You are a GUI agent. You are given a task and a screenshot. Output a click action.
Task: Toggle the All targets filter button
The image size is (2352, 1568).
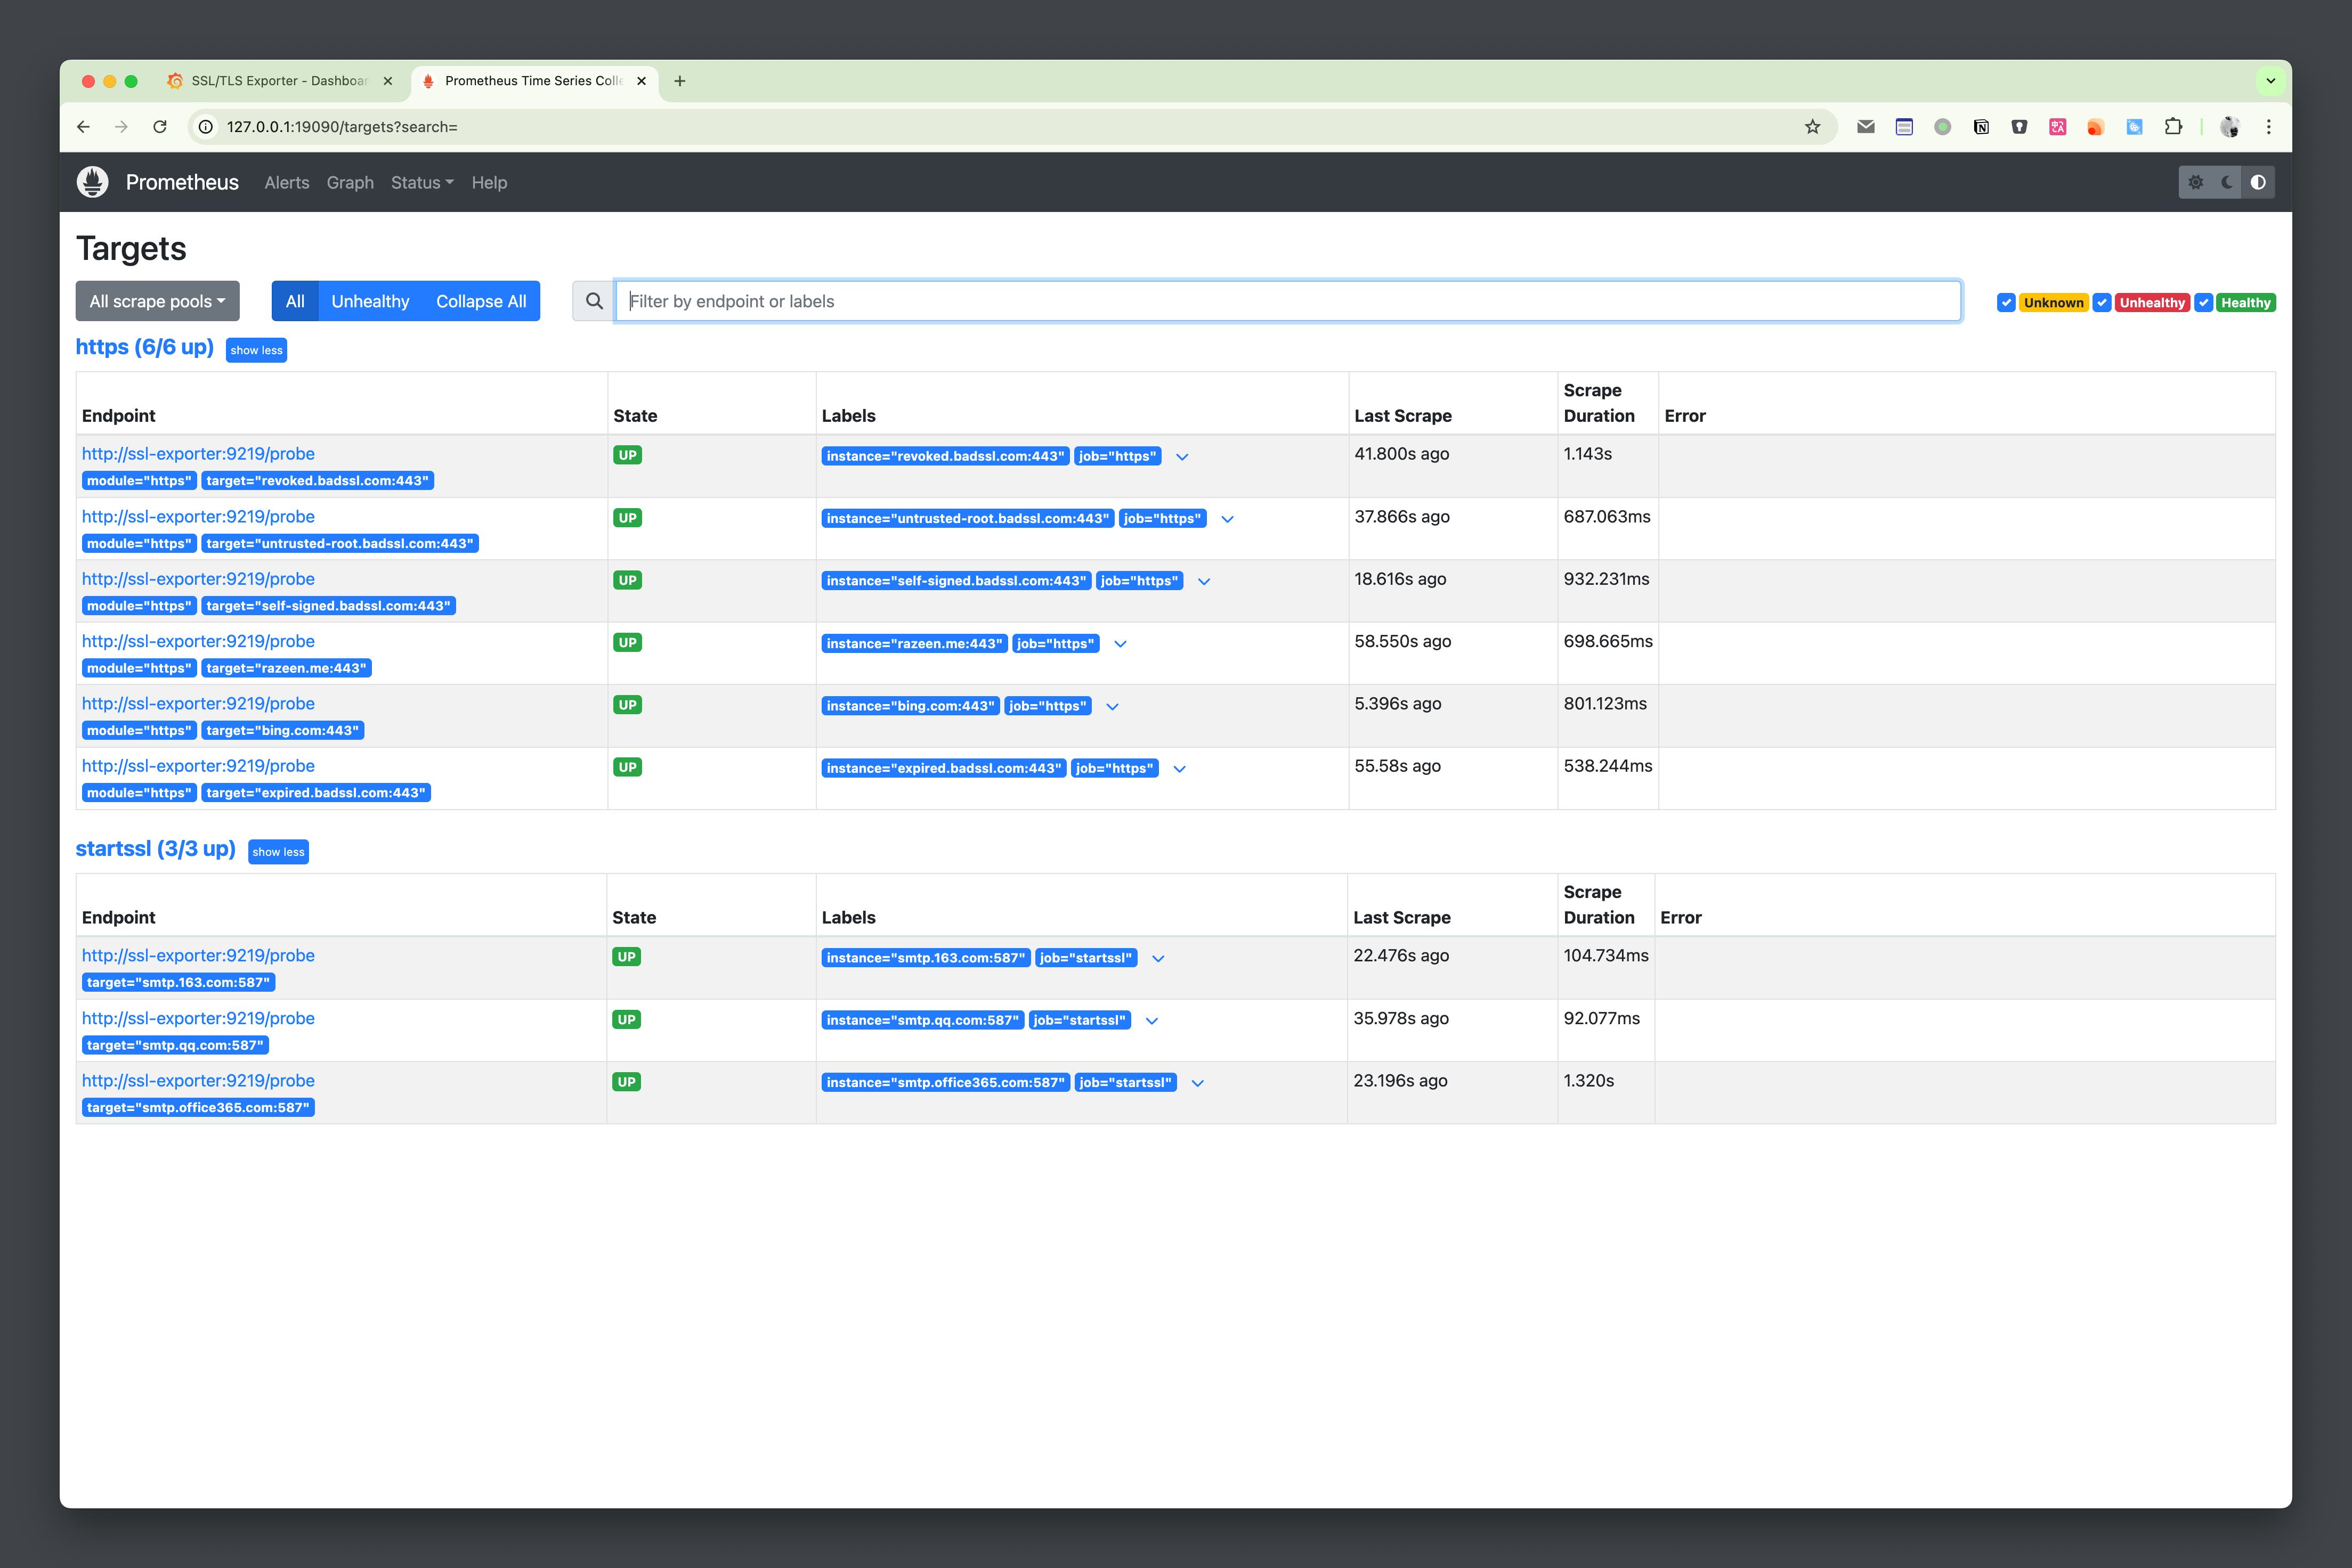(x=295, y=301)
